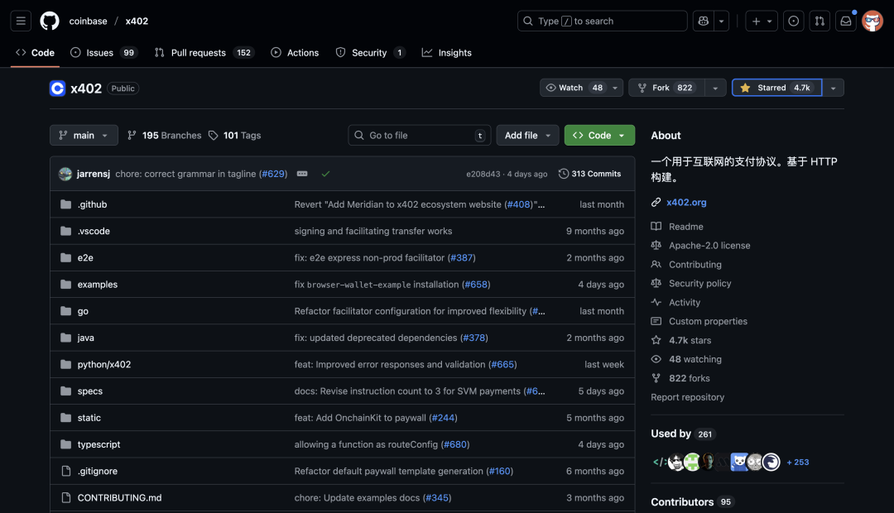Click the star icon beside 4.7k stars
Viewport: 894px width, 513px height.
[x=656, y=340]
